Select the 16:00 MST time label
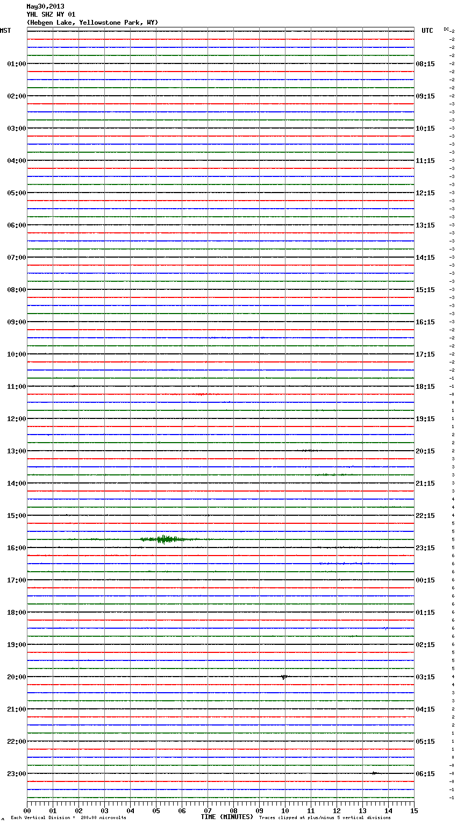 (17, 548)
